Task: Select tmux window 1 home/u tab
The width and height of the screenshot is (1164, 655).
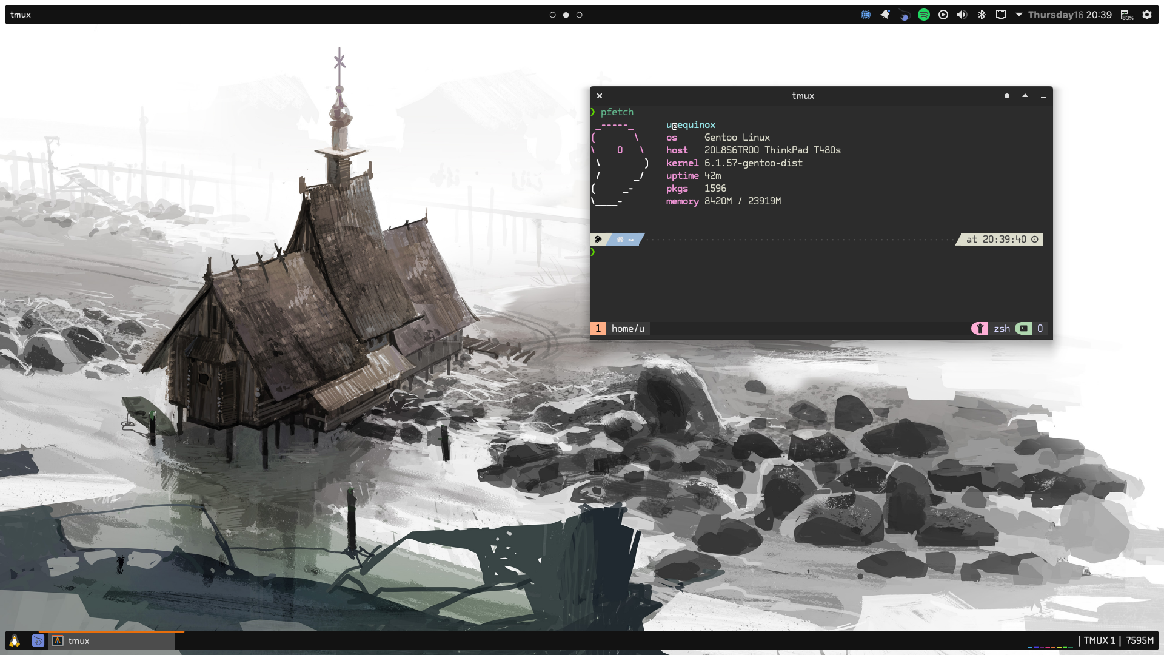Action: 620,328
